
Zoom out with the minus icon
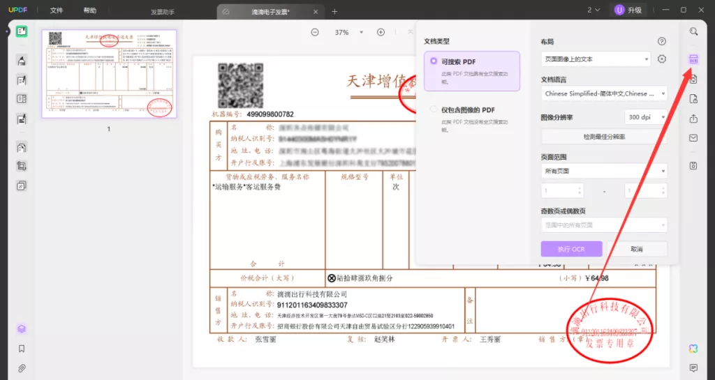pos(315,32)
